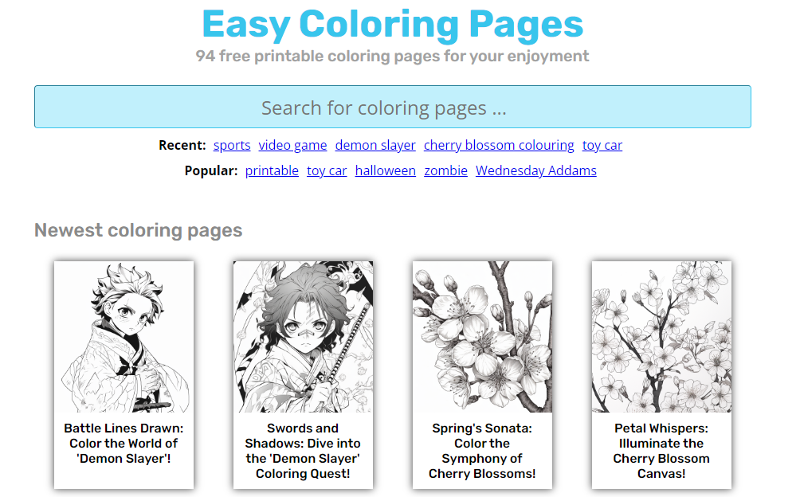
Task: Click the 'Petal Whispers' card title text
Action: [661, 451]
